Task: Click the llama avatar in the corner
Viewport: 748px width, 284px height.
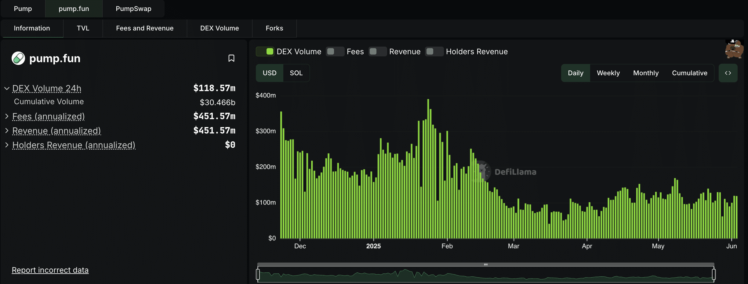Action: point(734,49)
